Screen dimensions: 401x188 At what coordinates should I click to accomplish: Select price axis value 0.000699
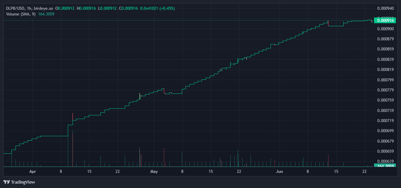[x=385, y=131]
